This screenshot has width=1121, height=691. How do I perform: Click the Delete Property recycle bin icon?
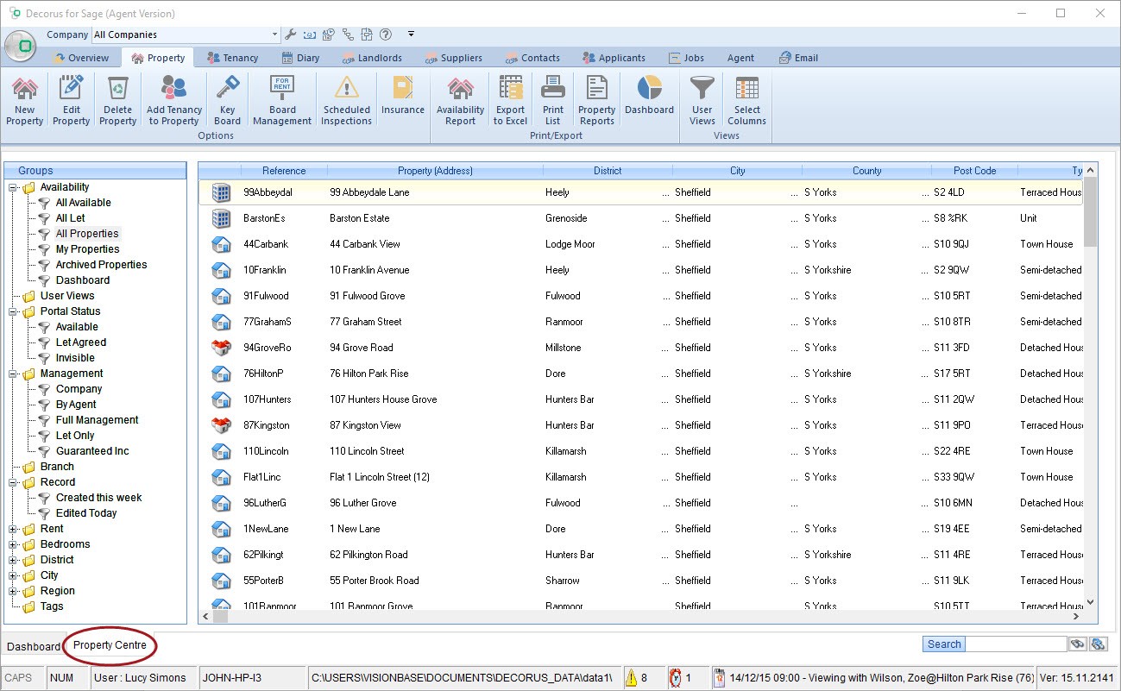pyautogui.click(x=117, y=87)
